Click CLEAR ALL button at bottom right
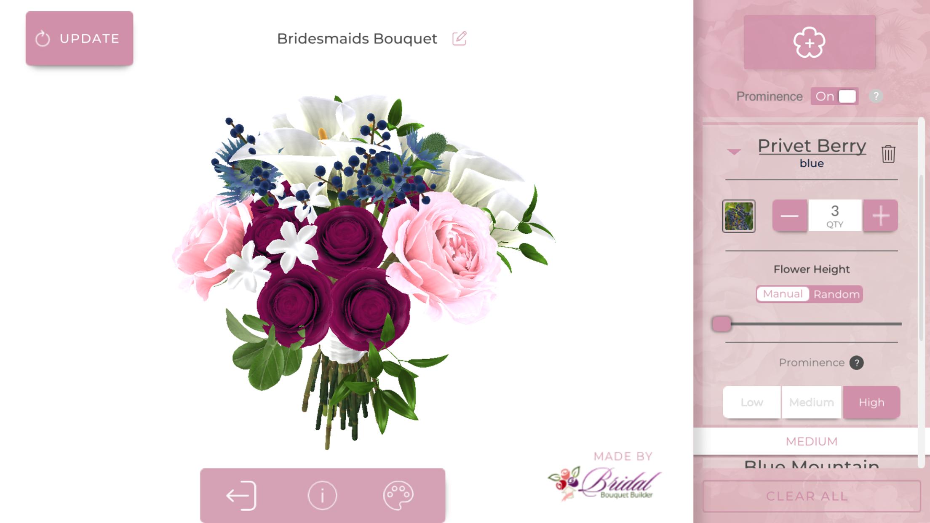 (807, 496)
